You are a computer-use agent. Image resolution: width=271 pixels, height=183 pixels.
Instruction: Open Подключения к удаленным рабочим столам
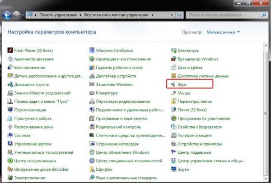pos(126,110)
